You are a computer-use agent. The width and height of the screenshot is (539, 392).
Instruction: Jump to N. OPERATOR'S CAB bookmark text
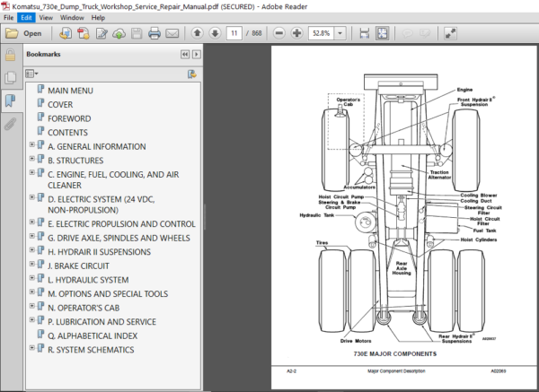pos(84,308)
